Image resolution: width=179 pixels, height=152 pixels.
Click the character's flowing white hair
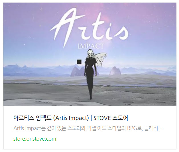(x=101, y=57)
